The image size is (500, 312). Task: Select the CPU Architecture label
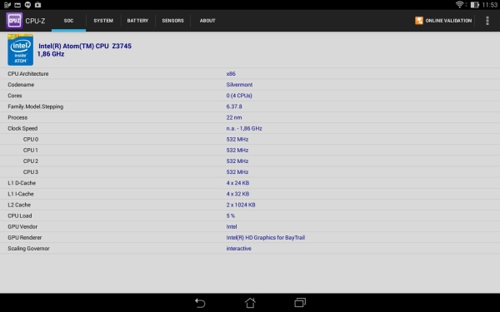coord(28,74)
